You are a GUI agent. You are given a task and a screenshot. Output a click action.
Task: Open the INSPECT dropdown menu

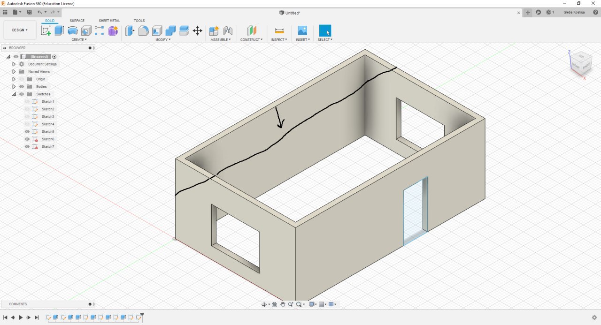click(279, 40)
